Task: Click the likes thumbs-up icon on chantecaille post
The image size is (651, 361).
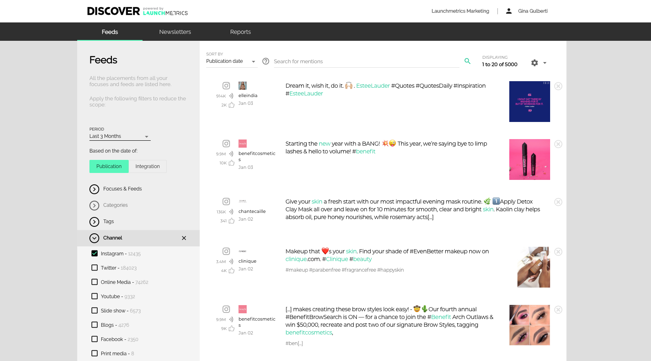Action: 232,221
